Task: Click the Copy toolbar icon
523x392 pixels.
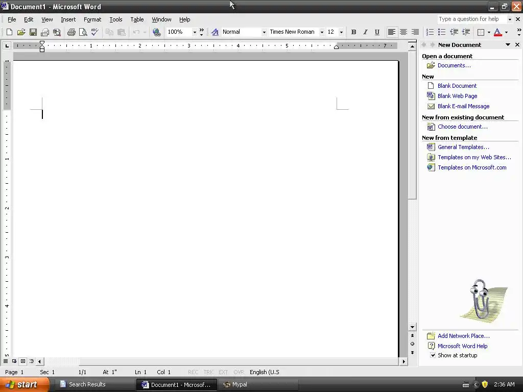Action: click(x=109, y=32)
